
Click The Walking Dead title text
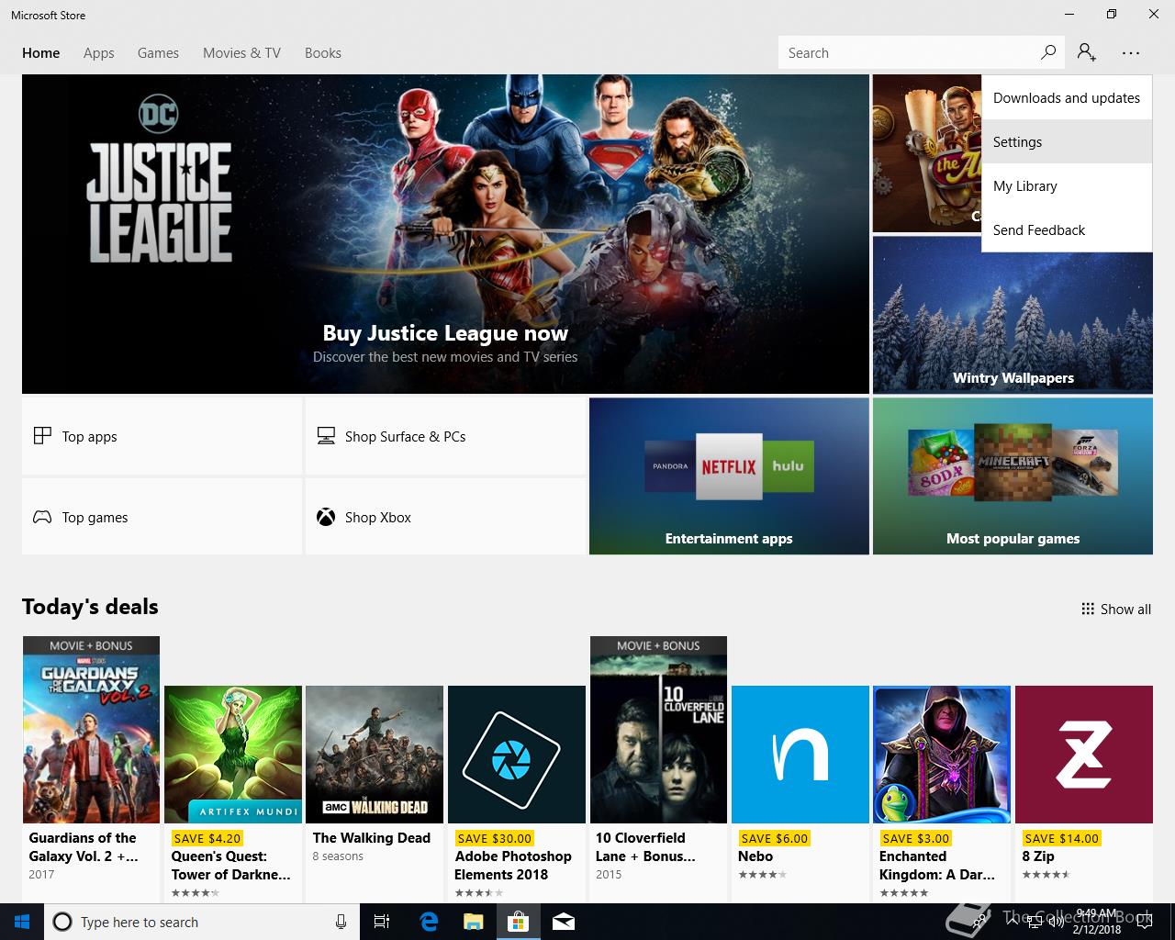372,838
